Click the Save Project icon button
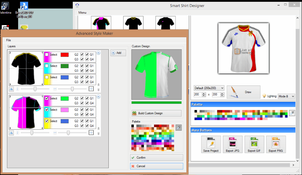Screen dimensions: 302x175 pyautogui.click(x=210, y=144)
